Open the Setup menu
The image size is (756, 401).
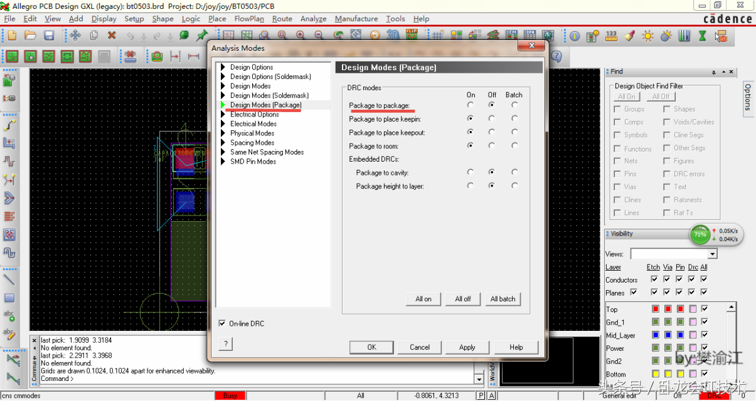click(134, 19)
